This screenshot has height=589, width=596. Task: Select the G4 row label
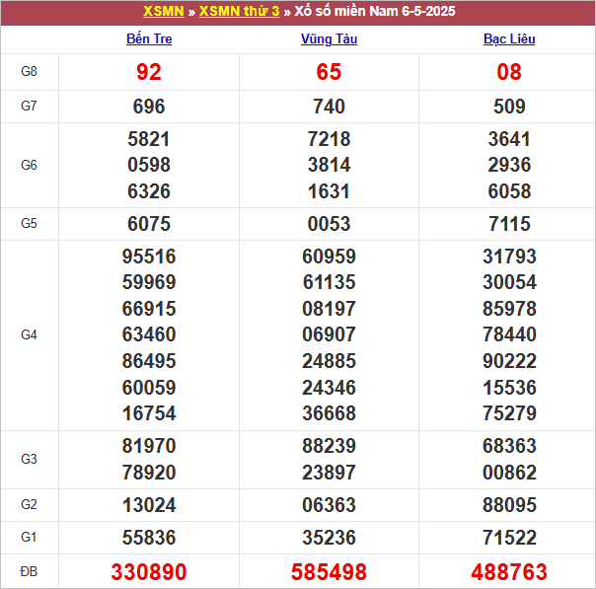click(29, 334)
